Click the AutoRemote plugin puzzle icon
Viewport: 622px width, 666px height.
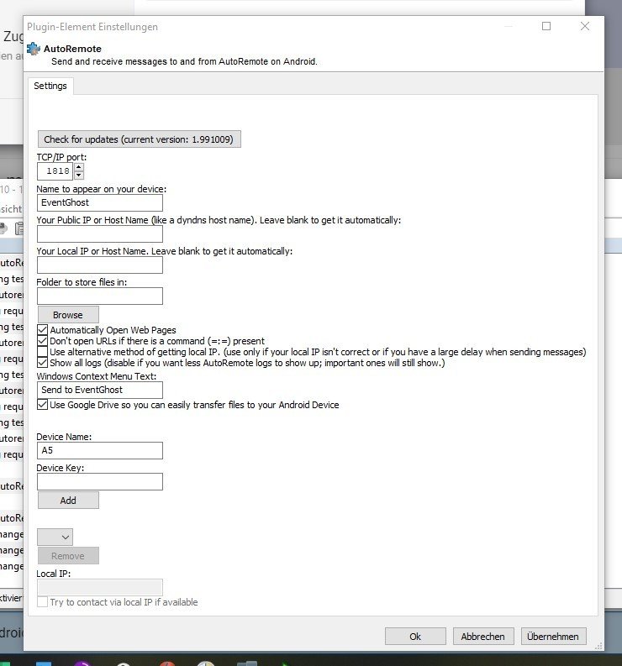point(34,49)
